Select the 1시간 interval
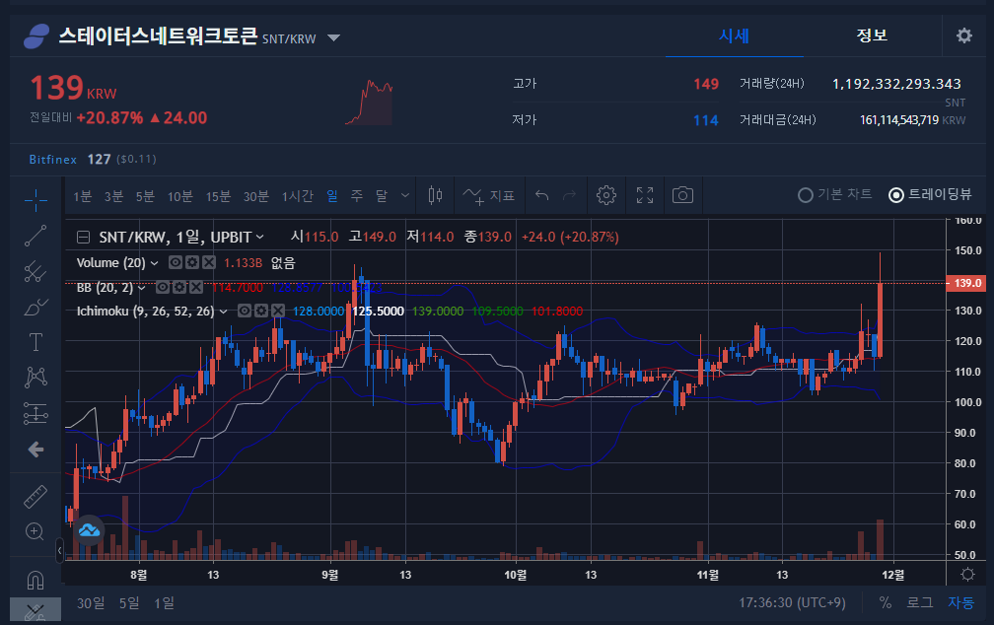This screenshot has width=994, height=625. point(298,196)
